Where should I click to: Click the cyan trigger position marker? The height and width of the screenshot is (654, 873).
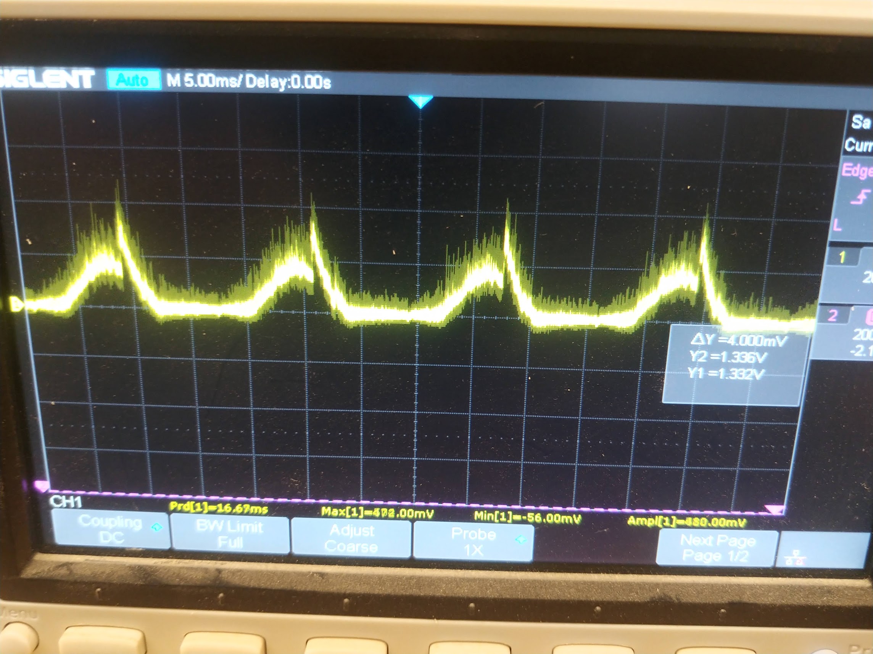[x=421, y=102]
